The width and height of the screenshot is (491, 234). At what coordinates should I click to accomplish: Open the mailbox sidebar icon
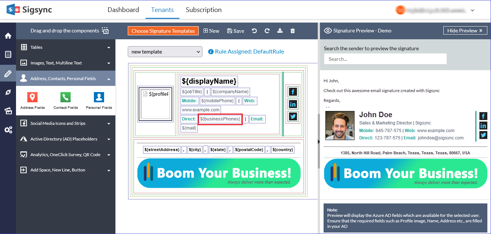tap(8, 111)
